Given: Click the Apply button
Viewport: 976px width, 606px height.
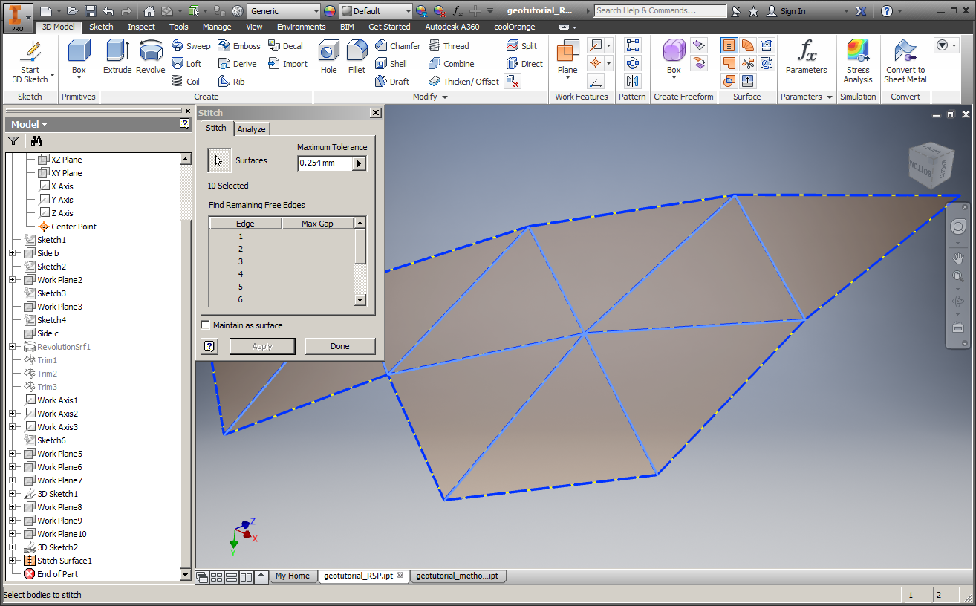Looking at the screenshot, I should (x=262, y=346).
